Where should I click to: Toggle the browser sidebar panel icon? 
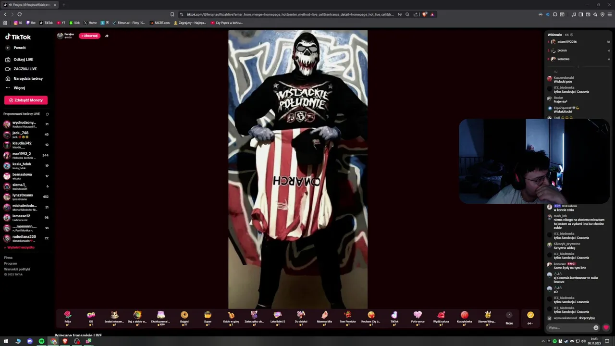[x=581, y=14]
